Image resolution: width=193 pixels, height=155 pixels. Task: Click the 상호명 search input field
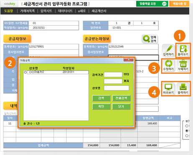pyautogui.click(x=116, y=88)
